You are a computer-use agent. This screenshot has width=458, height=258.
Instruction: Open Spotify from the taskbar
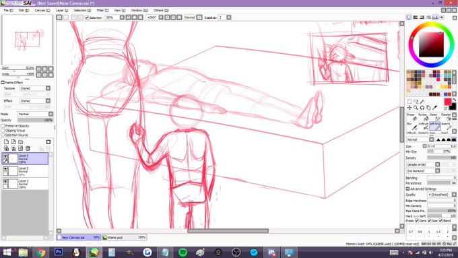(x=183, y=252)
